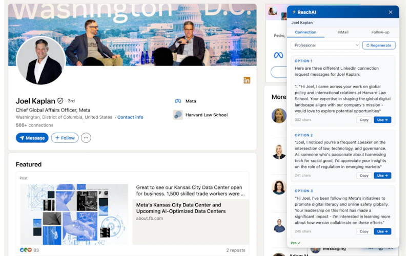Click the Option 3 heading
Screen dimensions: 410x256
[303, 191]
